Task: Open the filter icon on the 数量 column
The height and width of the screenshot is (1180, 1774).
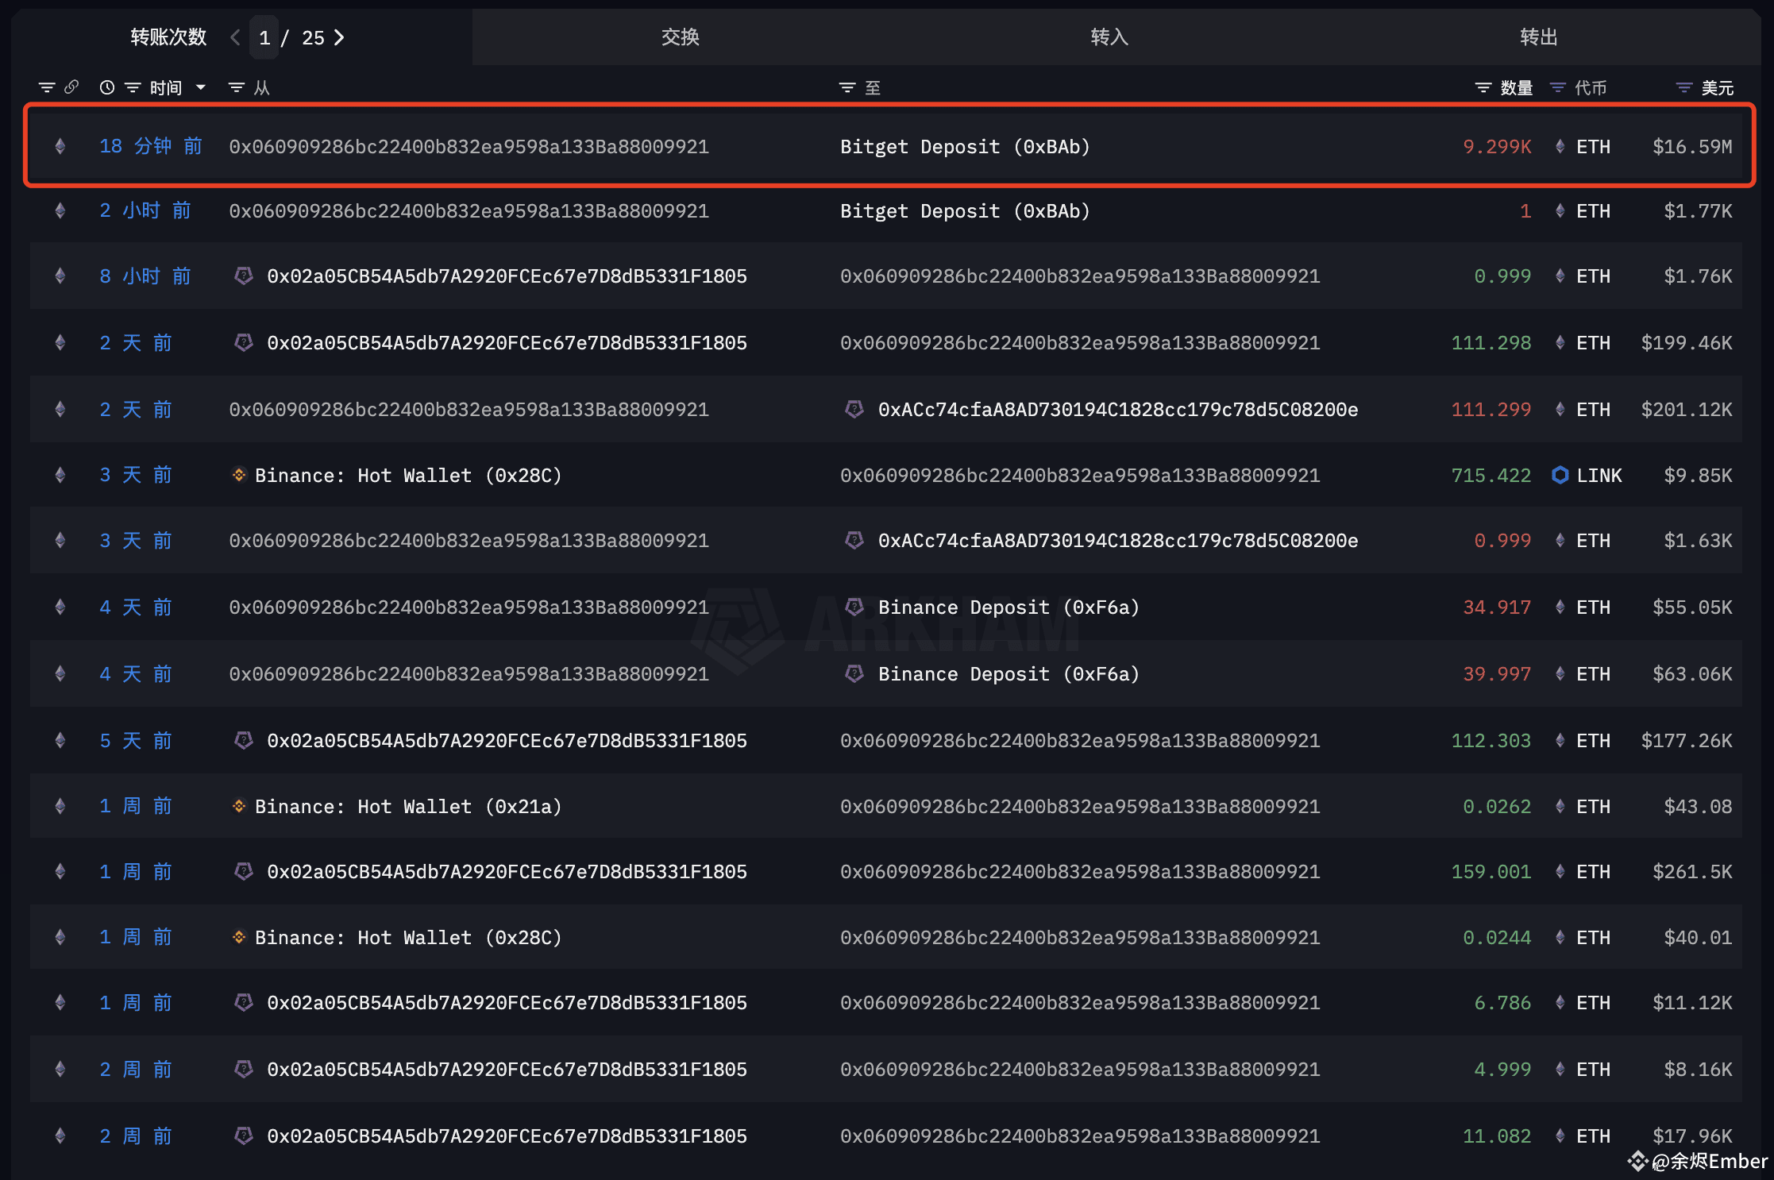Action: tap(1483, 87)
